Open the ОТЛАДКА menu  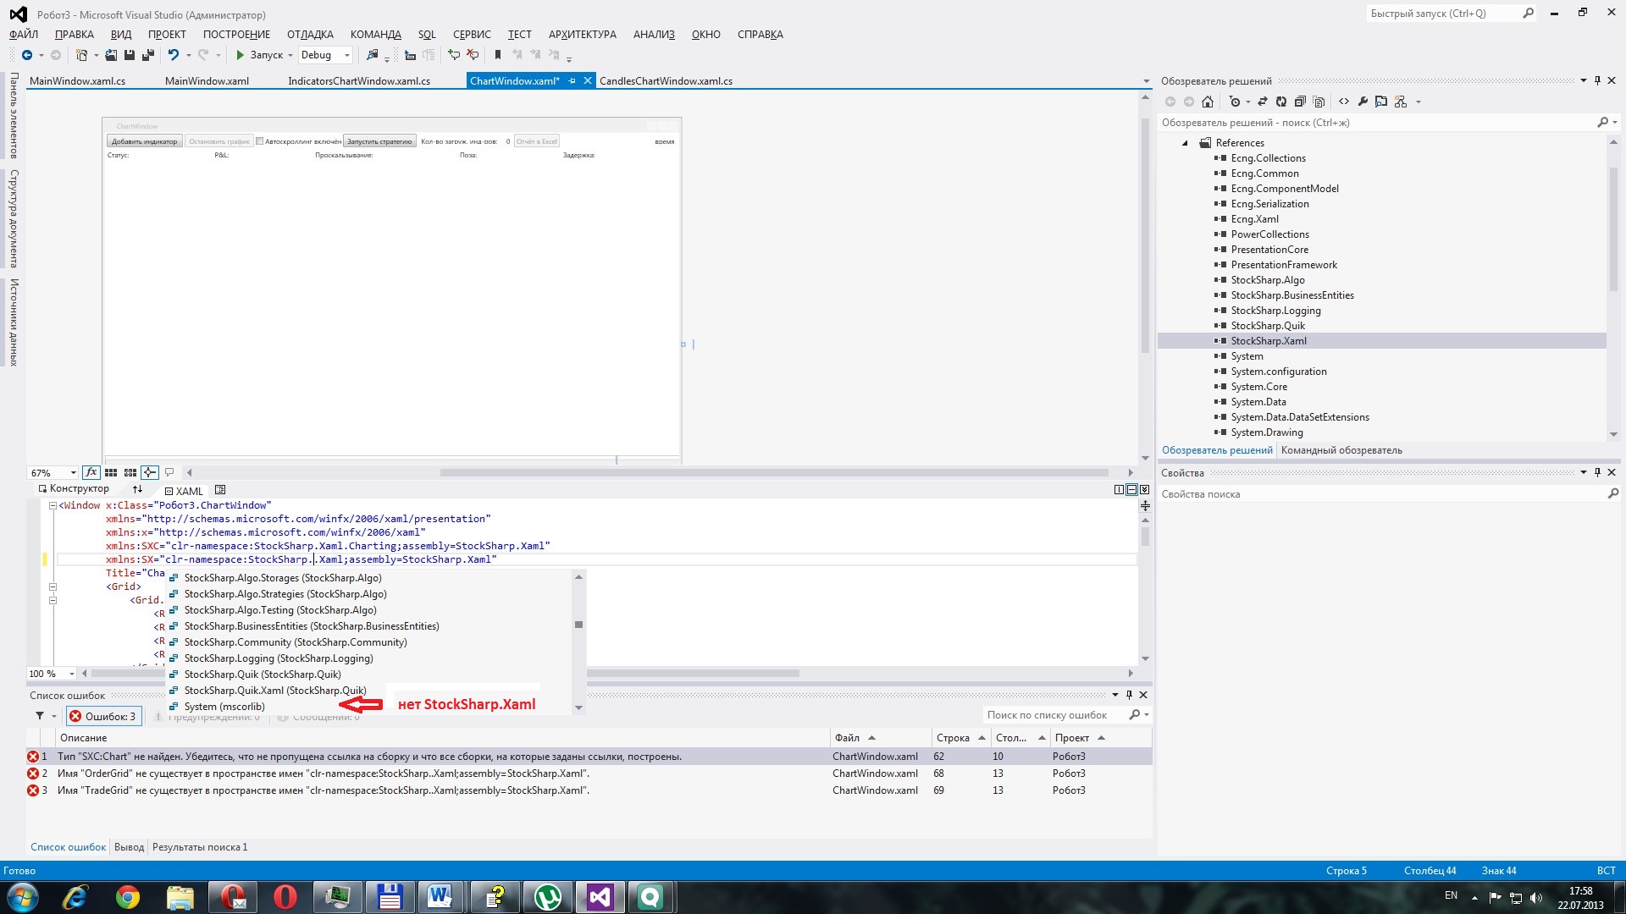point(310,35)
